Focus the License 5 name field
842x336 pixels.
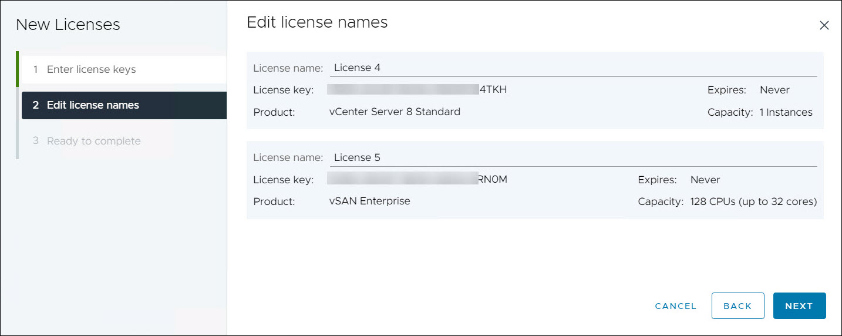573,157
